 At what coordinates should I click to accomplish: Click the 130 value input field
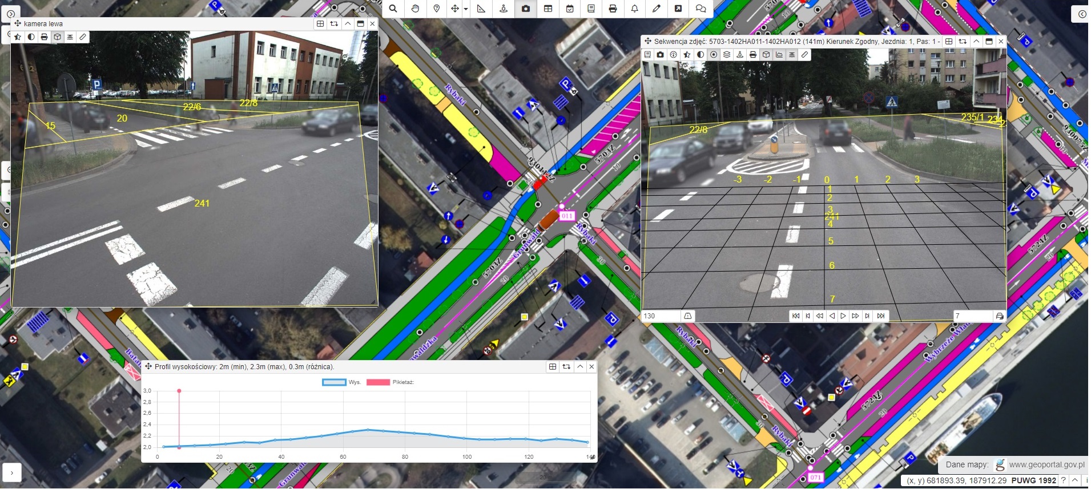tap(662, 316)
